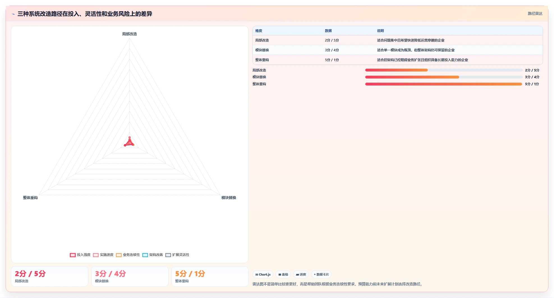Viewport: 554px width, 298px height.
Task: Toggle the 业务连续性 legend item
Action: pos(128,255)
